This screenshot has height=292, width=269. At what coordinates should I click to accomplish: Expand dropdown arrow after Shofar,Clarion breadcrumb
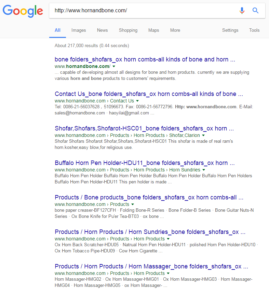(203, 135)
